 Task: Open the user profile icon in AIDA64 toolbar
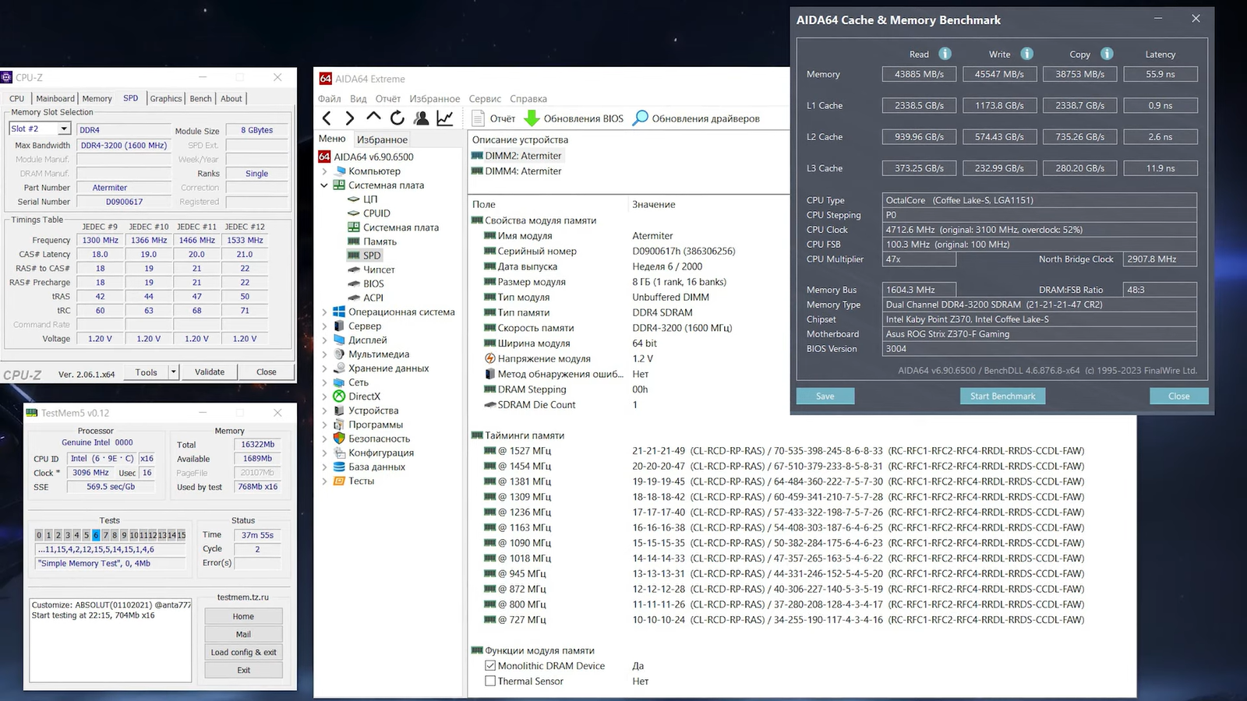tap(421, 118)
